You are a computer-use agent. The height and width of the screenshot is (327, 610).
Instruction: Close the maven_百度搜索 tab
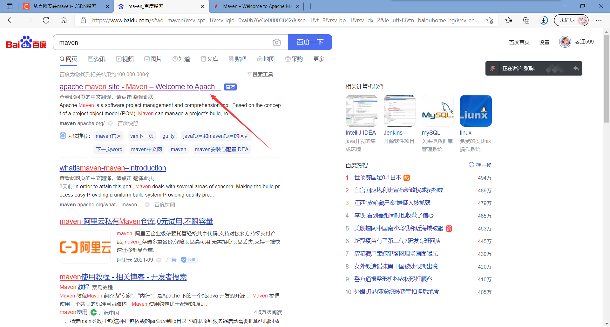point(202,6)
